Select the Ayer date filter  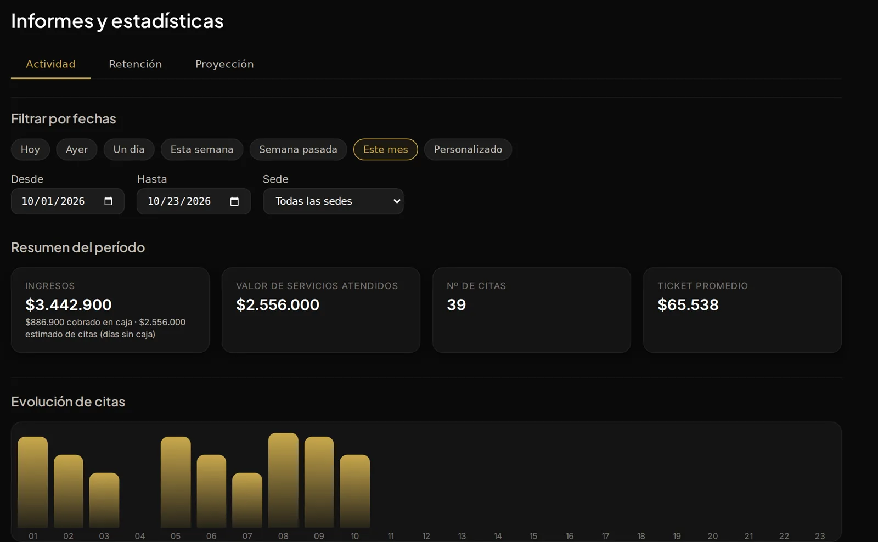pos(77,149)
